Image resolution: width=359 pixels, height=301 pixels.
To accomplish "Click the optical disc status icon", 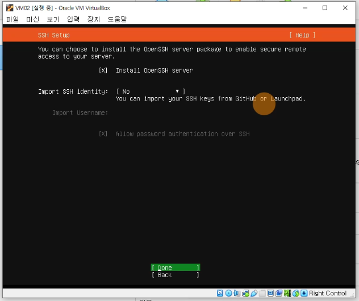I will (228, 293).
